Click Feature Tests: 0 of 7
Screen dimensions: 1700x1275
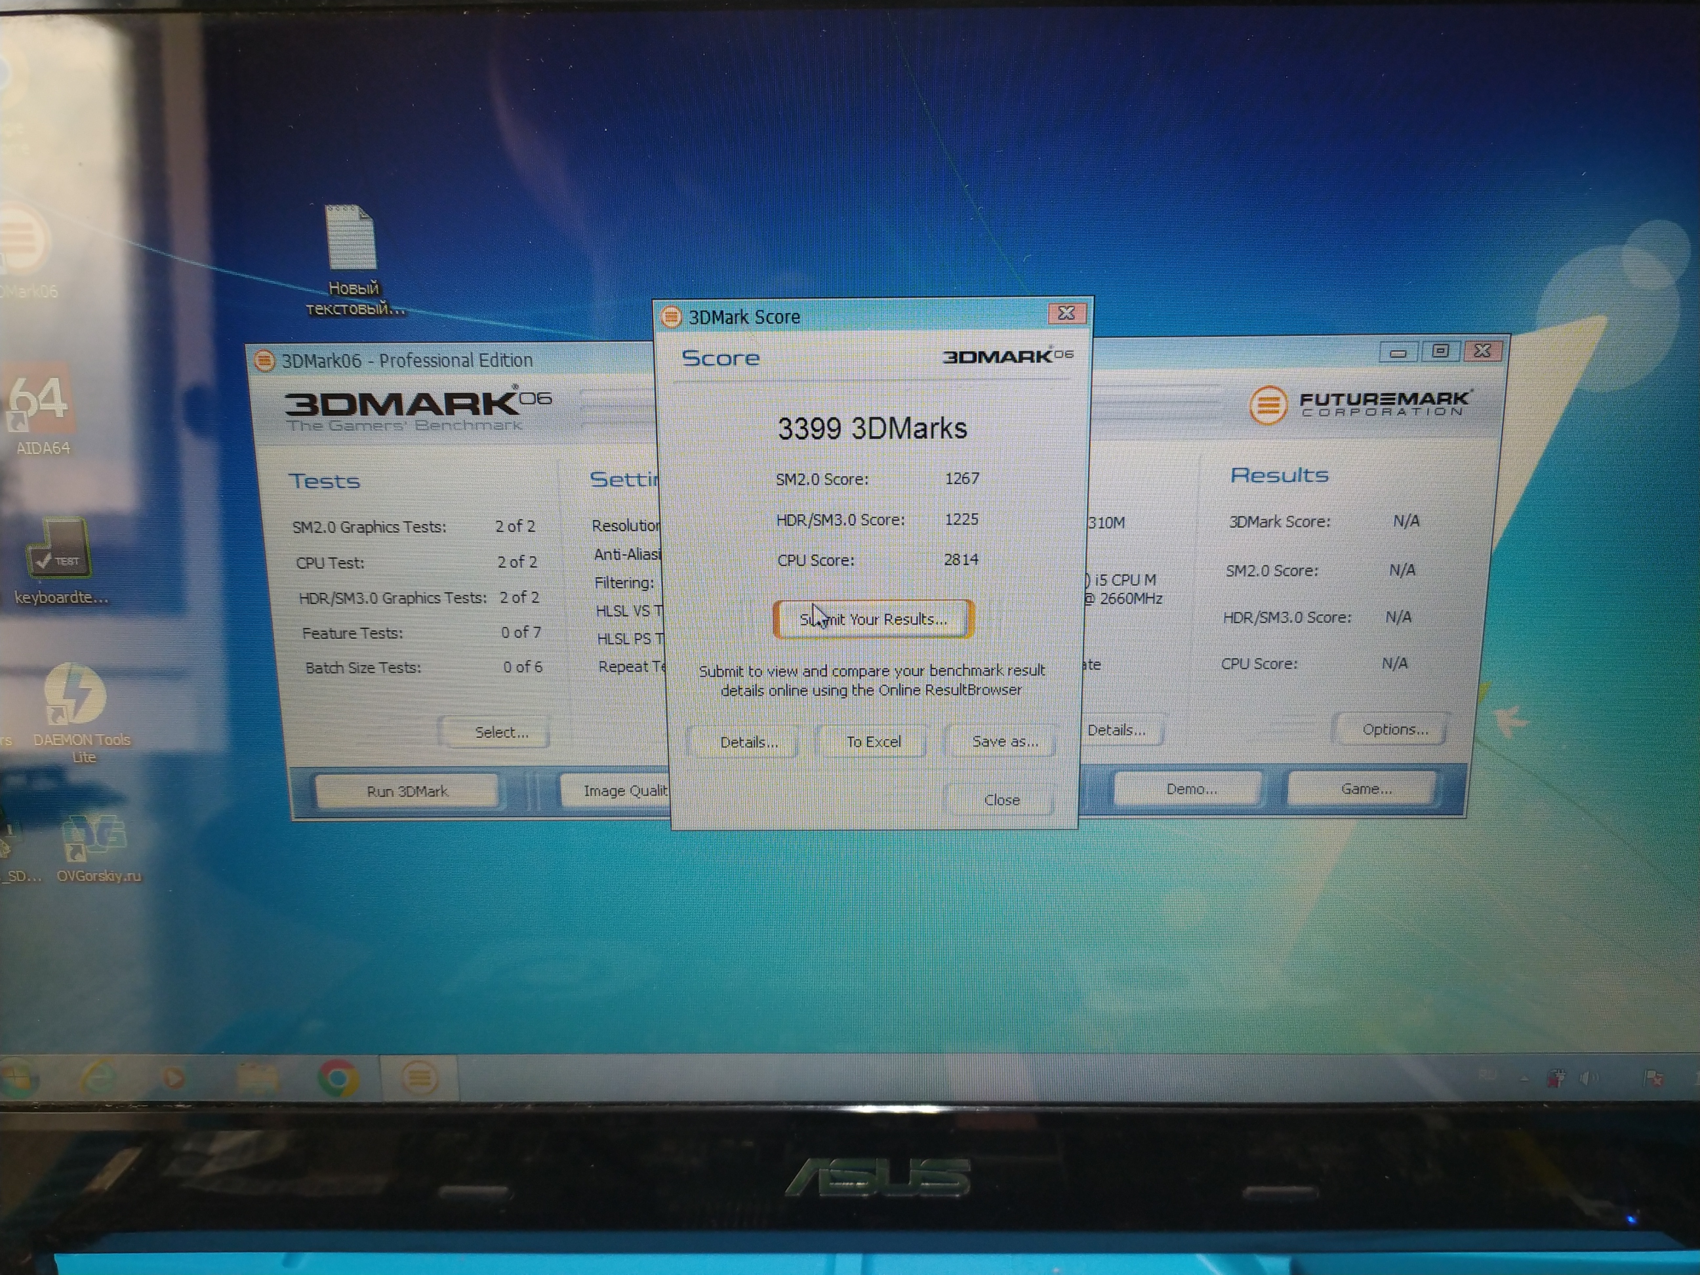pos(421,632)
